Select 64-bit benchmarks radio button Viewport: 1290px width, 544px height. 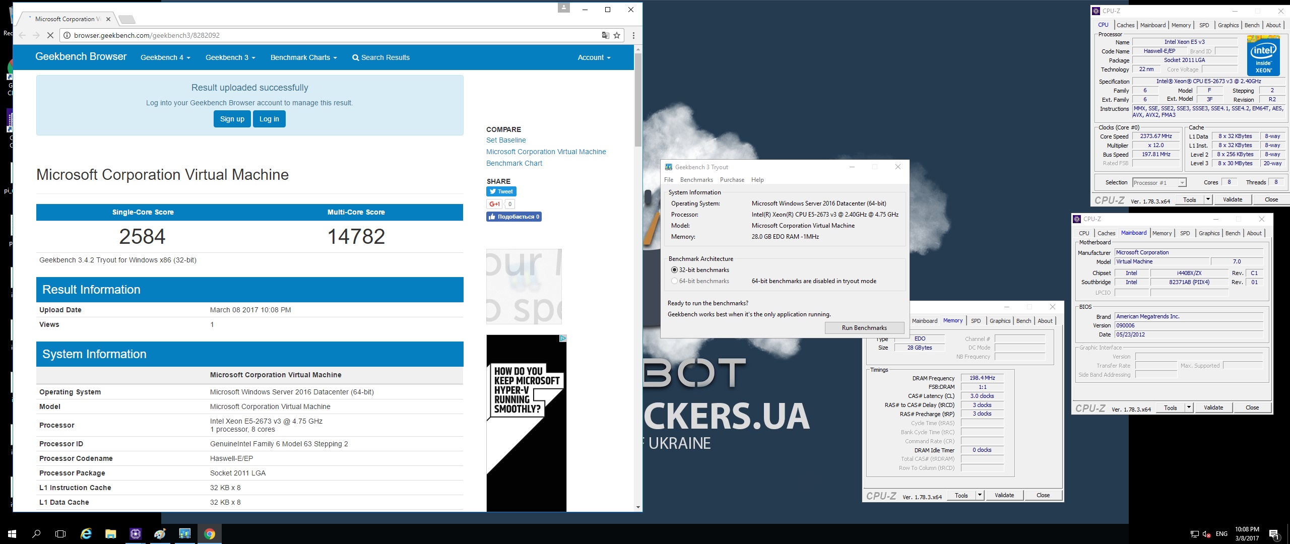[x=674, y=281]
